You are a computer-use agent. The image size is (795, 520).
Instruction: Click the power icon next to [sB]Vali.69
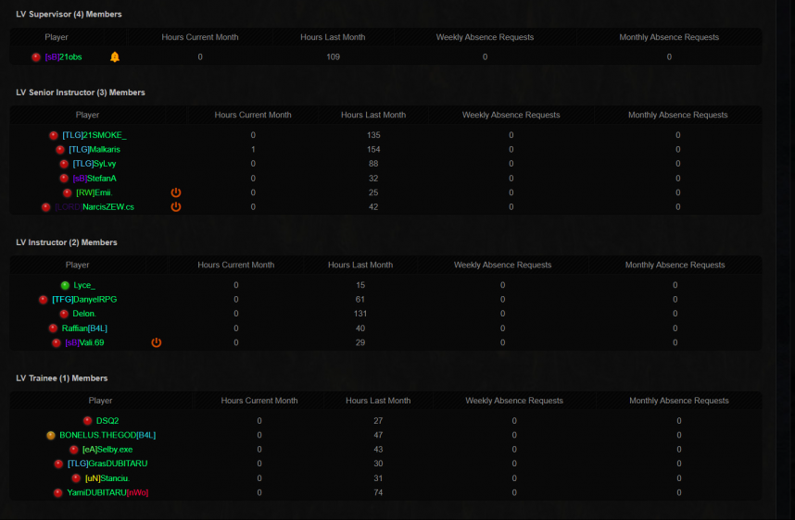click(x=156, y=343)
